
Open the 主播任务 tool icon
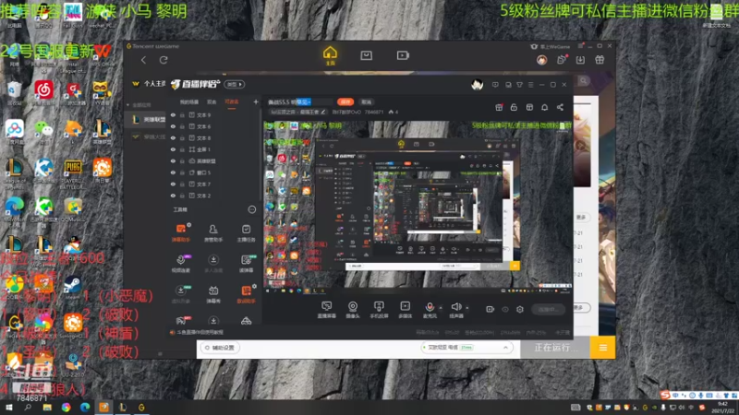[x=246, y=232]
